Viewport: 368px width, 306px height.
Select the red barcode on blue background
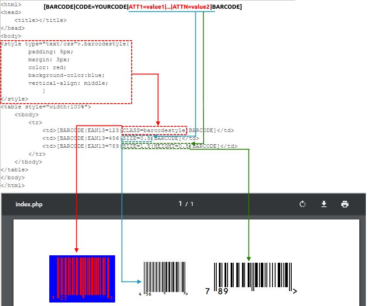(82, 278)
